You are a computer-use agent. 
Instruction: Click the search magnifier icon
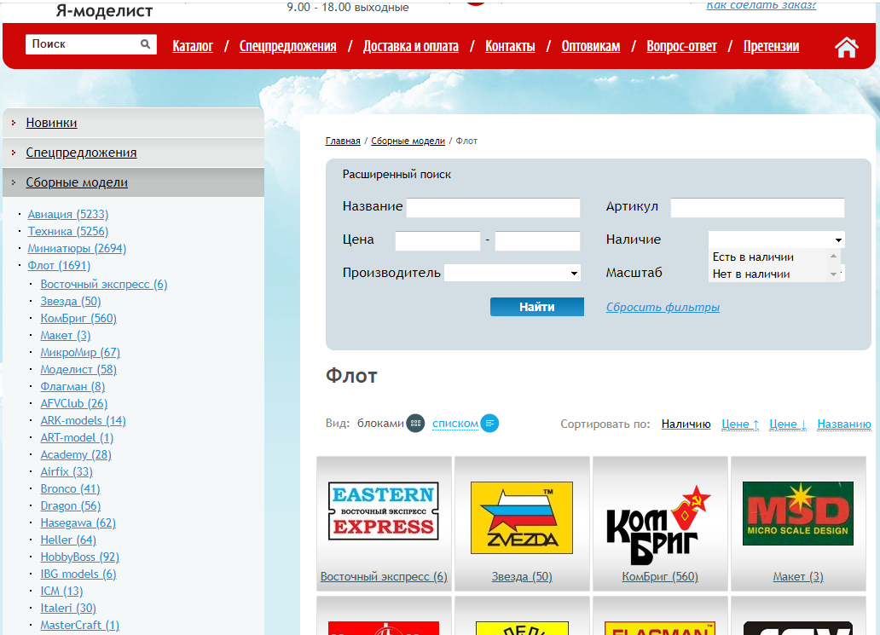point(146,43)
